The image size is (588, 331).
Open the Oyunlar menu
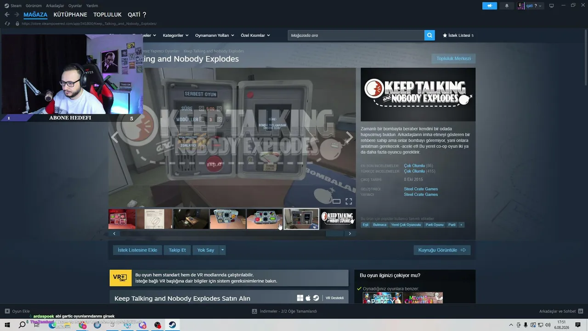point(75,6)
